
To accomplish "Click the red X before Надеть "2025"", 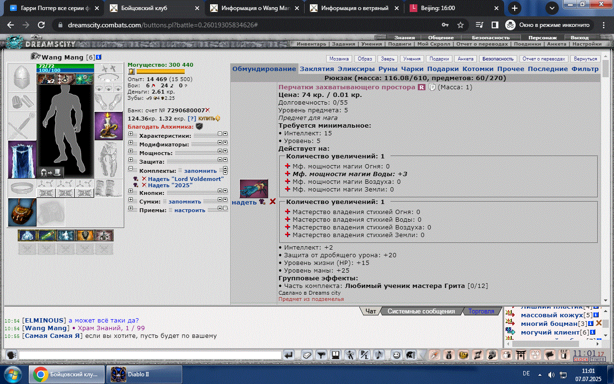I will [x=144, y=185].
